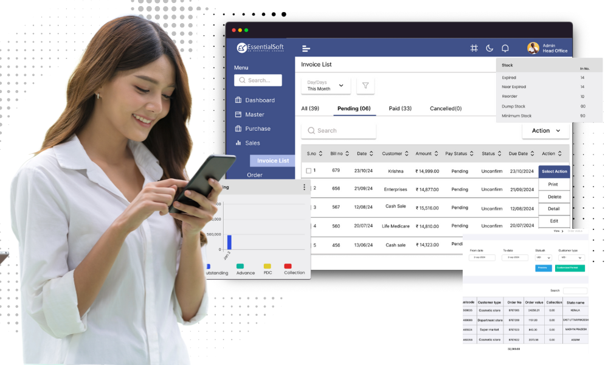The width and height of the screenshot is (608, 365).
Task: Open the Customer type dropdown
Action: click(570, 257)
